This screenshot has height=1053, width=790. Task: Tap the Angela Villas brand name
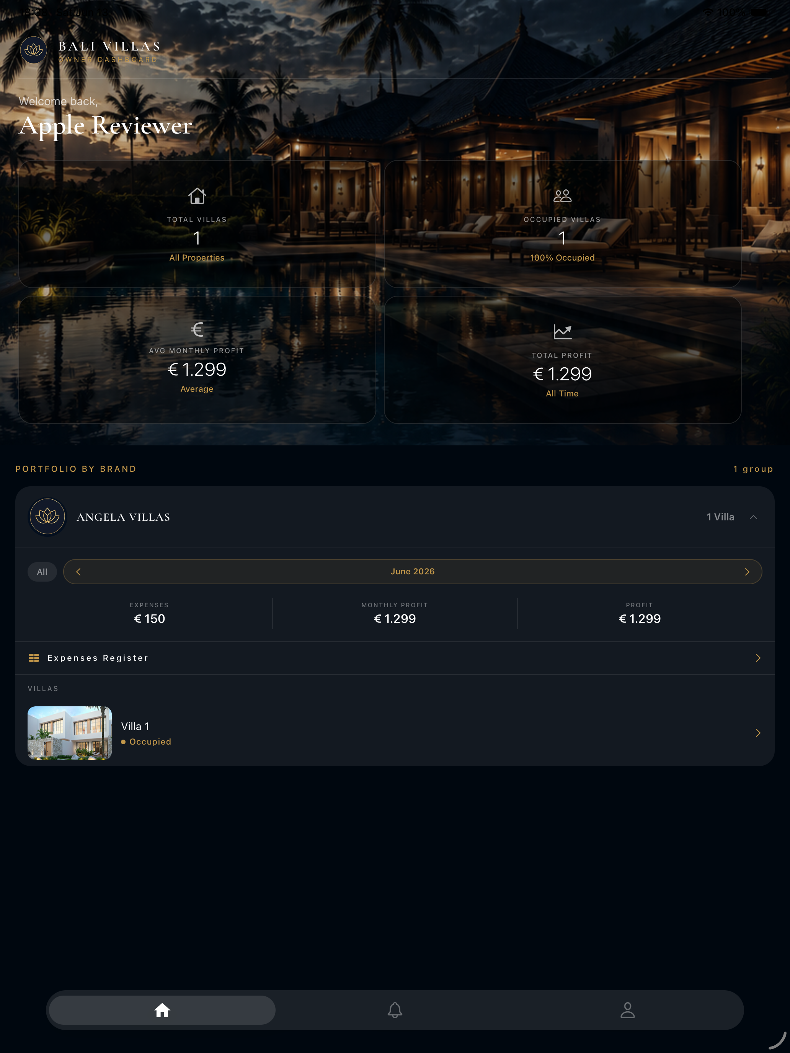[x=123, y=517]
